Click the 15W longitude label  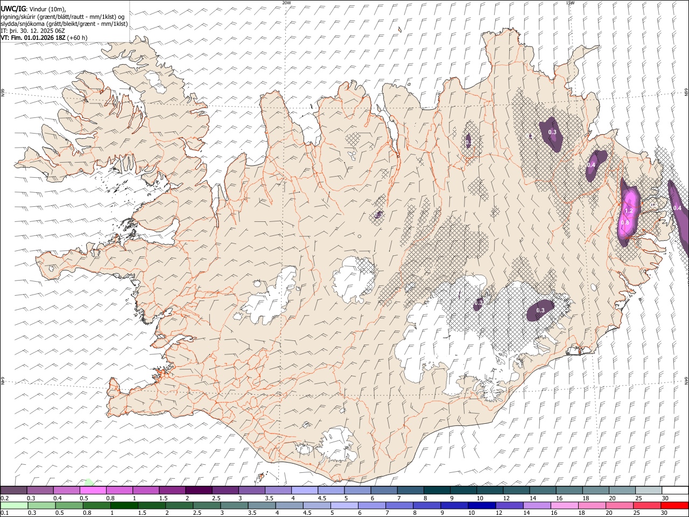[570, 3]
